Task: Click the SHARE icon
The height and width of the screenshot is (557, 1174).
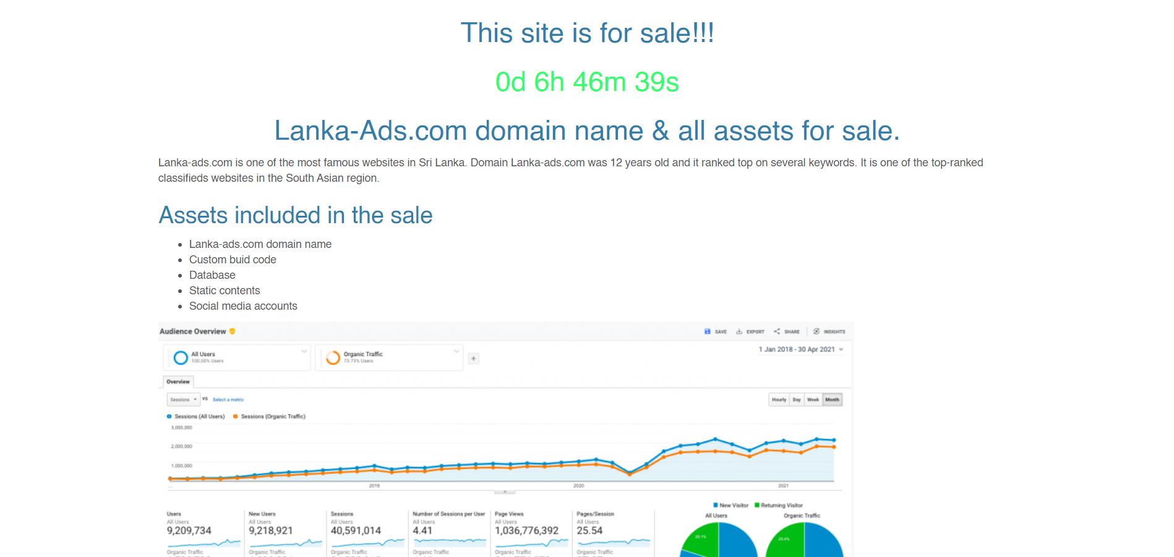Action: (x=777, y=331)
